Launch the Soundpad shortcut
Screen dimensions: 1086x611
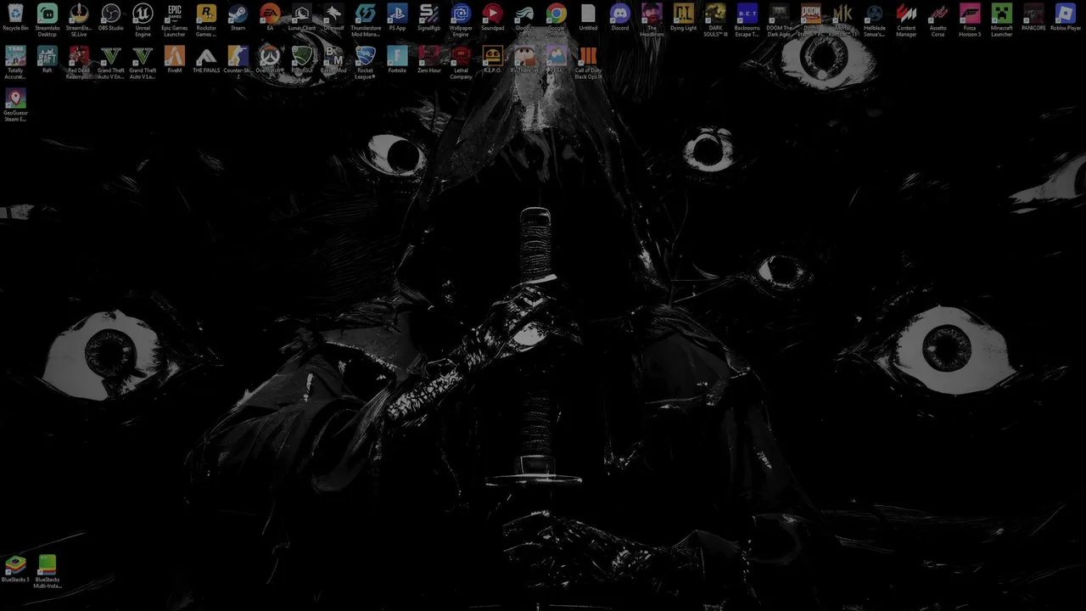click(x=493, y=18)
